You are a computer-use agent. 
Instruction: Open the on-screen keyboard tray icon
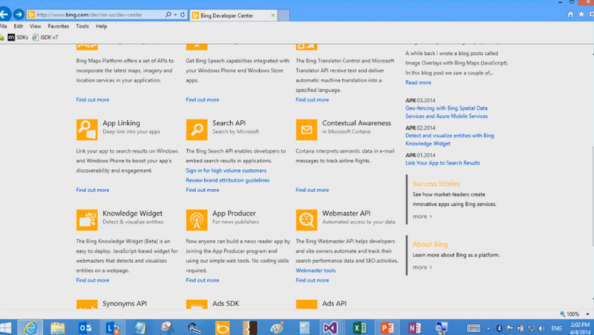pyautogui.click(x=474, y=328)
